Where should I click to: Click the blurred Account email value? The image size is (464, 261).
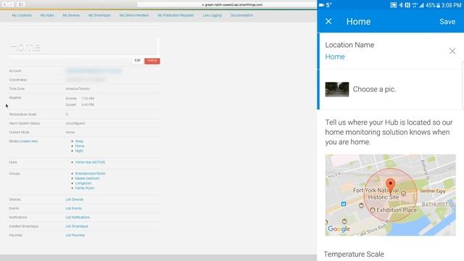coord(94,71)
